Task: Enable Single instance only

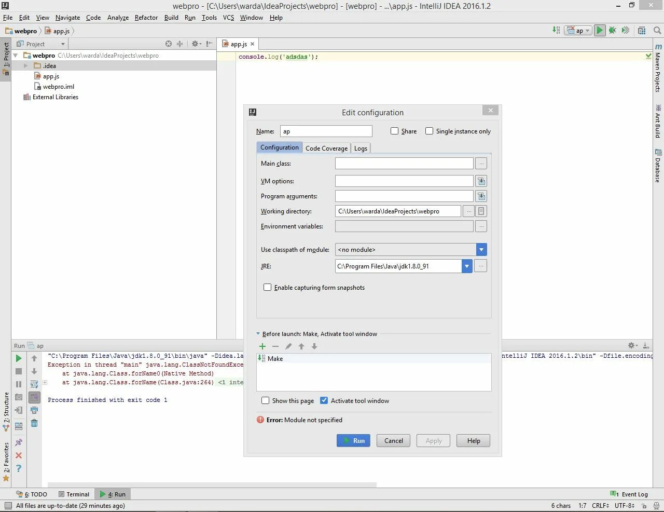Action: (x=429, y=131)
